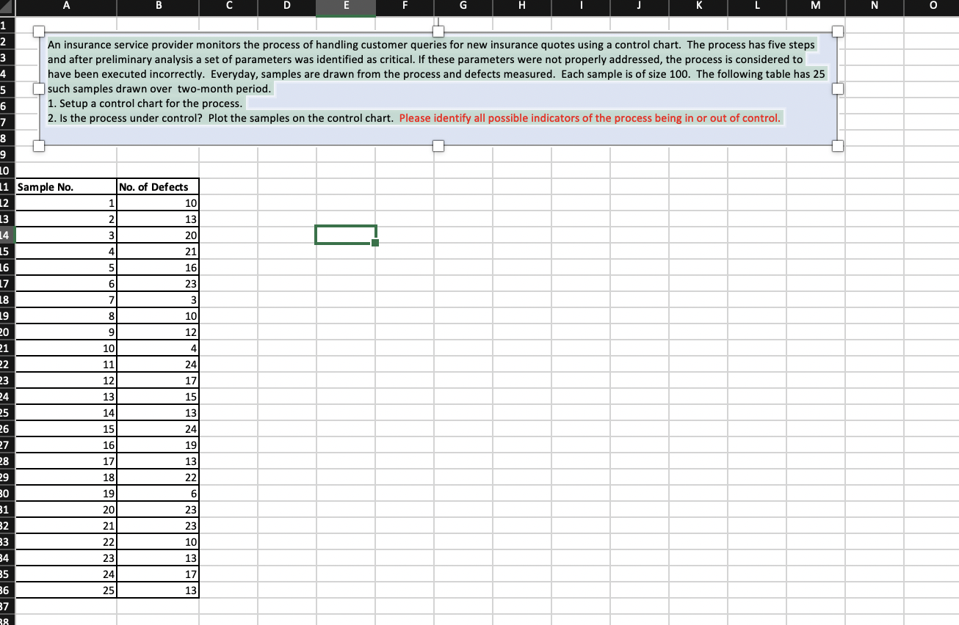The width and height of the screenshot is (959, 625).
Task: Click the "such samples drawn over two-month period" line
Action: click(x=159, y=89)
